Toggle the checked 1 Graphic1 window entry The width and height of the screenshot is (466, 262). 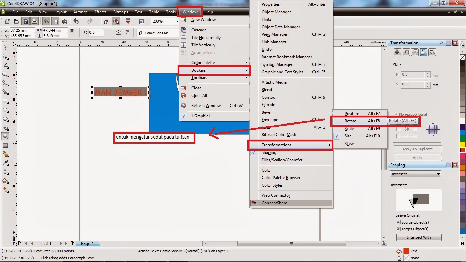click(215, 116)
